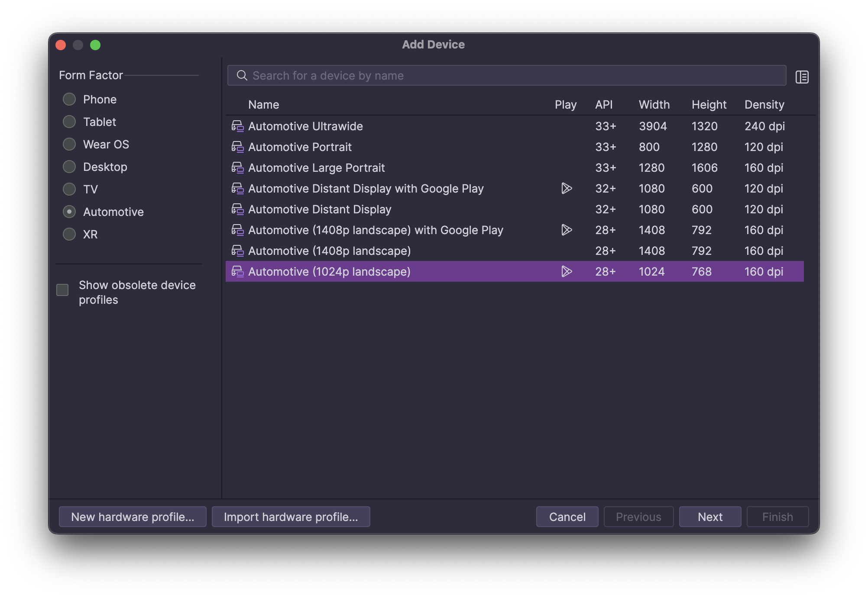Sort the list by Density header

(x=764, y=105)
